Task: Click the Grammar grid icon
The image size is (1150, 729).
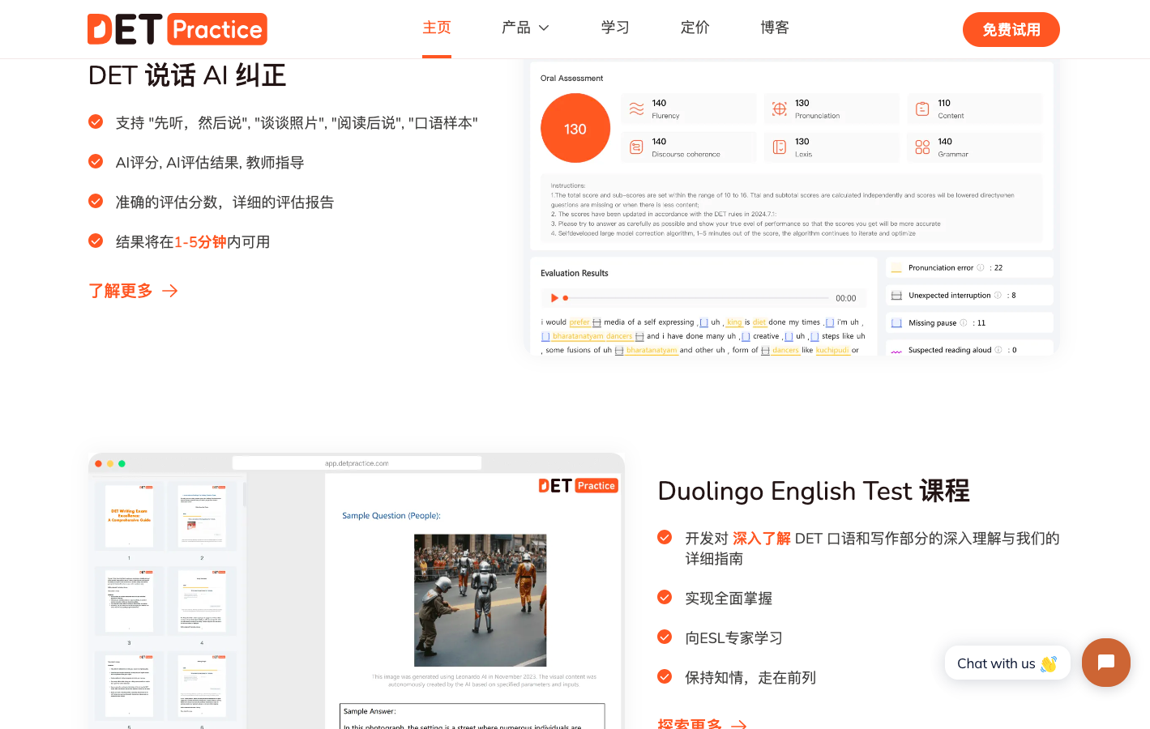Action: (x=922, y=147)
